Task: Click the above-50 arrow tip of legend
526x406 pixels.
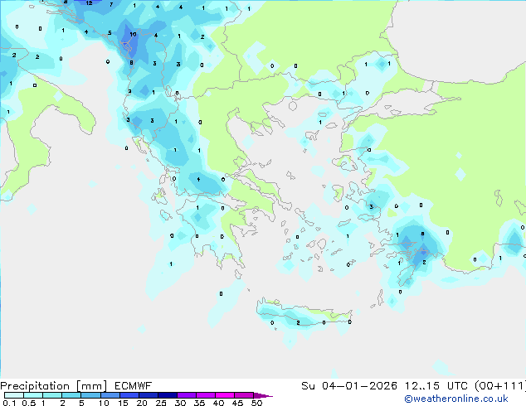Action: tap(263, 395)
